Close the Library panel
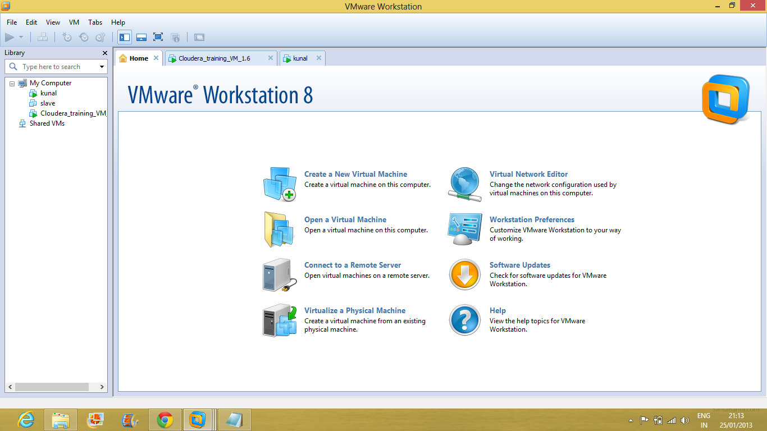Image resolution: width=767 pixels, height=431 pixels. point(104,53)
